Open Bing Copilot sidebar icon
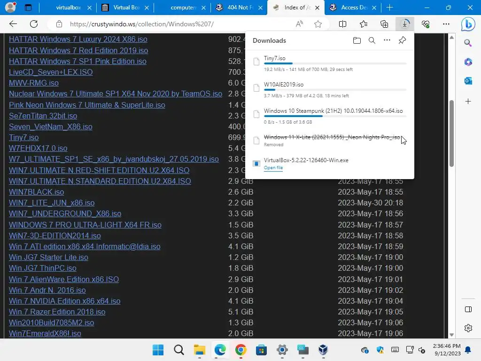This screenshot has width=481, height=361. coord(468,24)
